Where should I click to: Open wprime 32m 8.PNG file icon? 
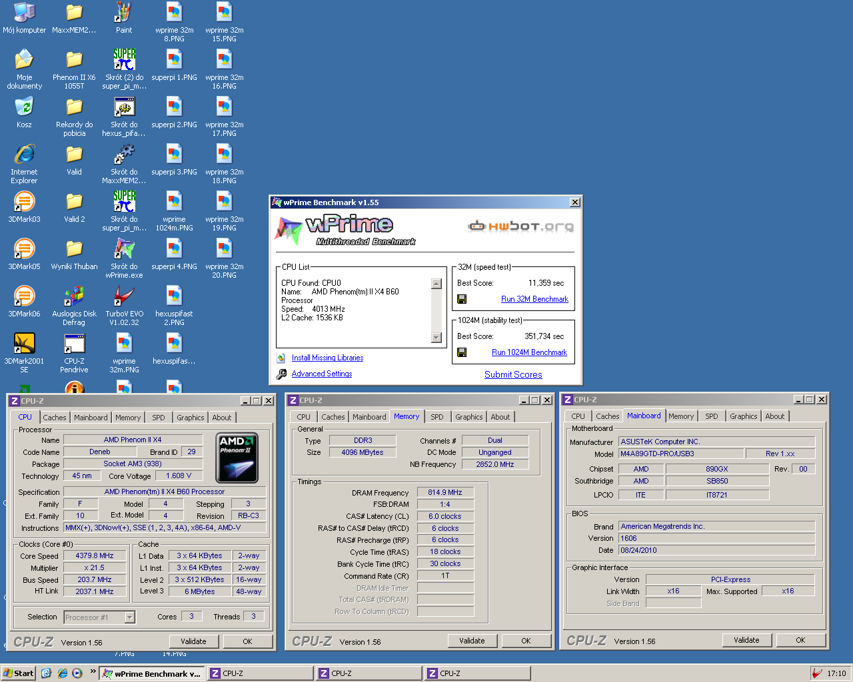click(x=174, y=12)
